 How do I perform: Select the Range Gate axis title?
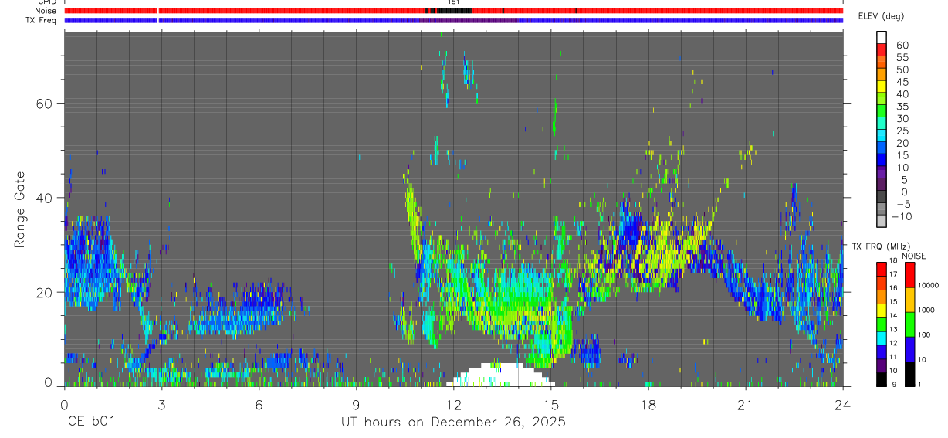click(x=19, y=209)
